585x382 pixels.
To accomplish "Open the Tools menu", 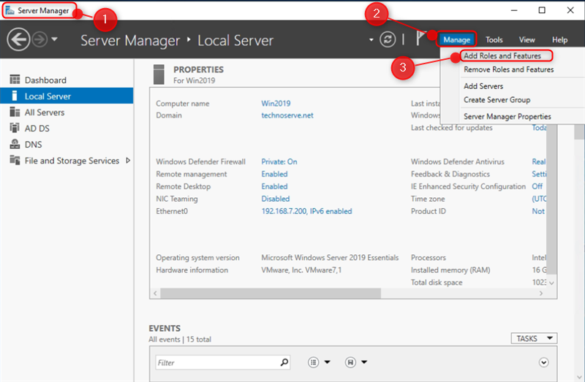I will (494, 40).
